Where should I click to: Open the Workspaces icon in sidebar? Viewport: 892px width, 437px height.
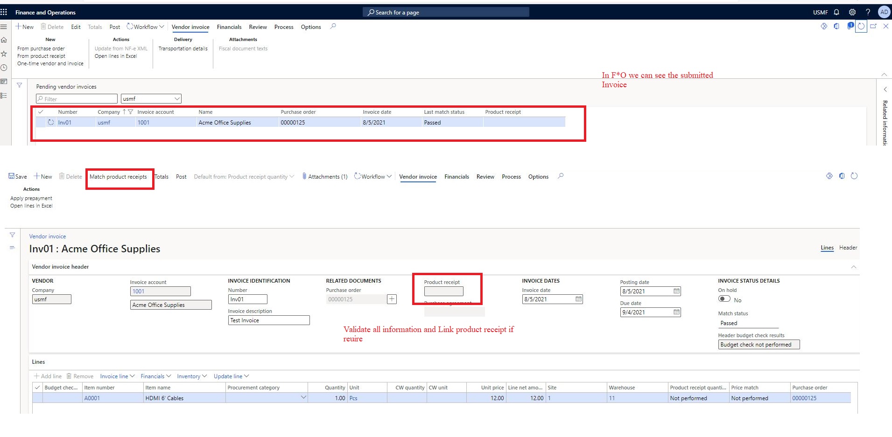pos(4,82)
